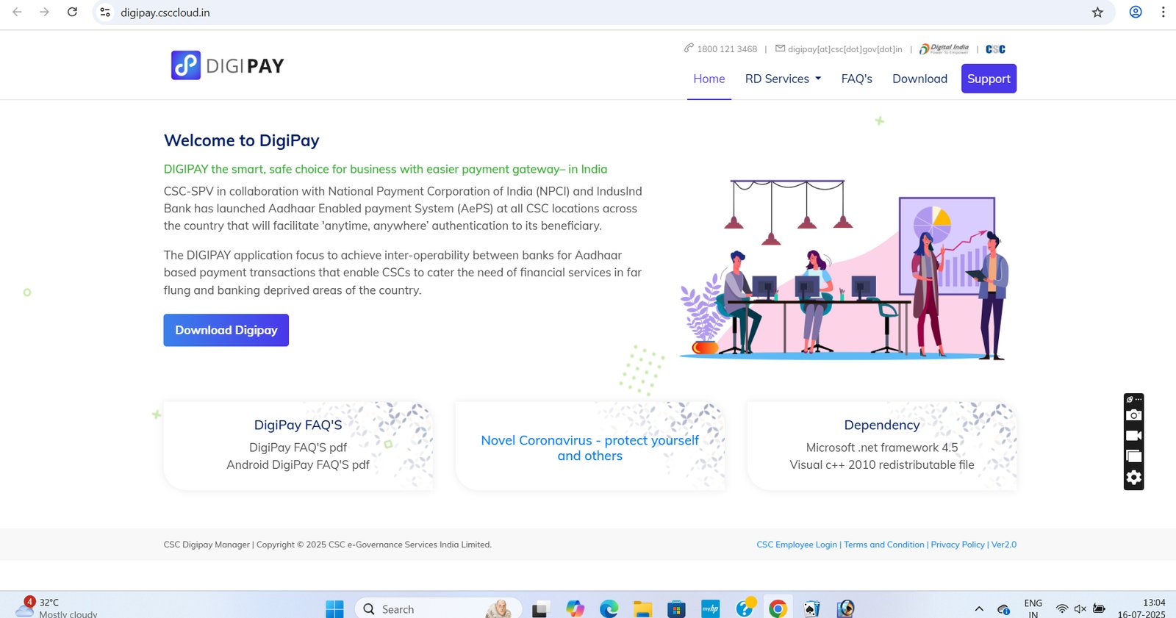This screenshot has width=1176, height=618.
Task: Click the digipay[at]csc[dot]gov[dot]in email text
Action: point(845,49)
